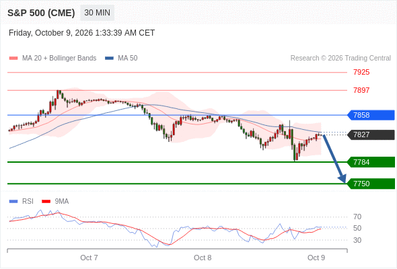Click the MA 20 + Bollinger Bands swatch

13,59
